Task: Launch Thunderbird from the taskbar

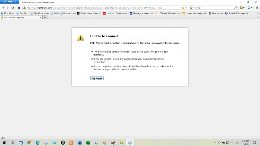Action: click(x=20, y=143)
